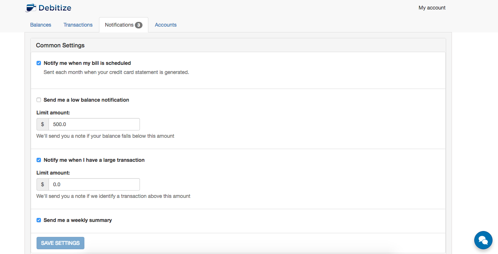Uncheck Notify me when bill is scheduled

39,63
